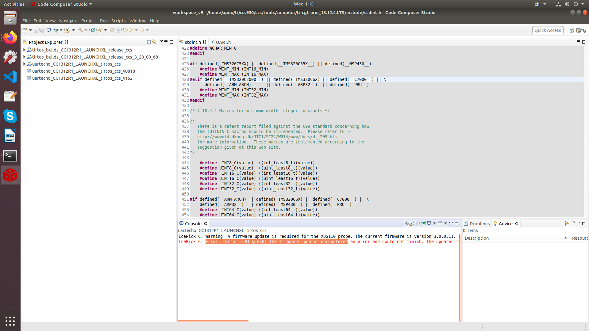Expand tirtos_builds_CC1312R1_LAUNCHXL_release_ccs project node
The height and width of the screenshot is (331, 589).
tap(24, 50)
